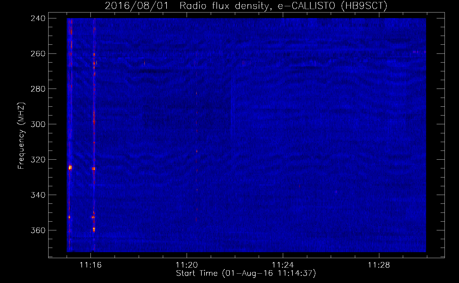Click the 11:20 time tick label
This screenshot has width=459, height=283.
(187, 265)
